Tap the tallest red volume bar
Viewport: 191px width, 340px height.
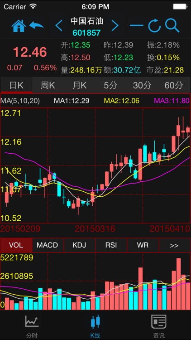(178, 284)
